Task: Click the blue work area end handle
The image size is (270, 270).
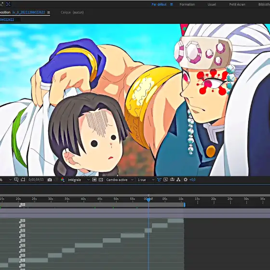Action: [184, 205]
